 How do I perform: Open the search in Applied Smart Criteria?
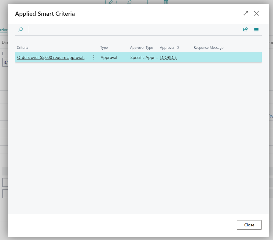pos(20,30)
